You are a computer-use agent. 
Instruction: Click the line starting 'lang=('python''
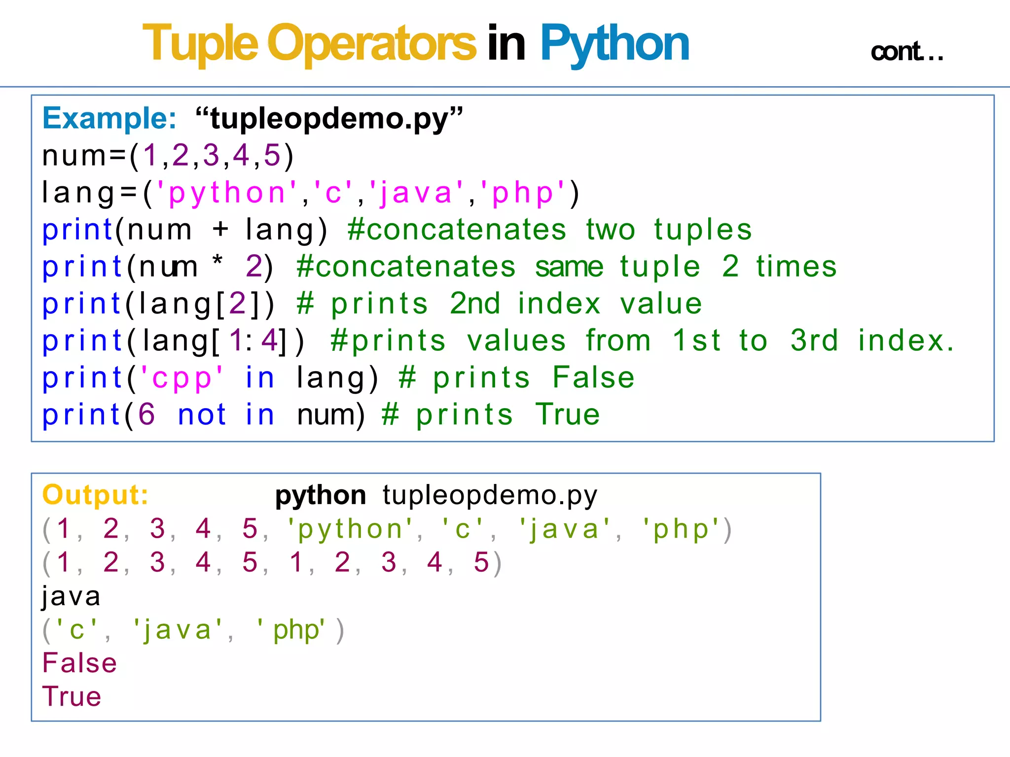311,193
